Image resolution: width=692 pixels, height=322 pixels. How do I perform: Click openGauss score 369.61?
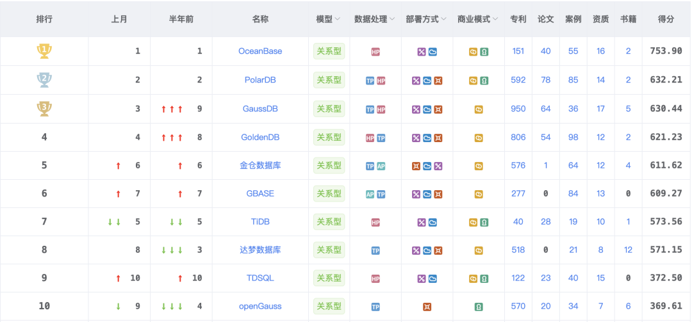click(666, 306)
